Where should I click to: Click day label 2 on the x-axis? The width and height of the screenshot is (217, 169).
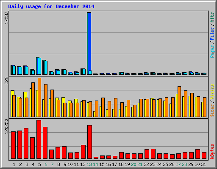coord(20,164)
